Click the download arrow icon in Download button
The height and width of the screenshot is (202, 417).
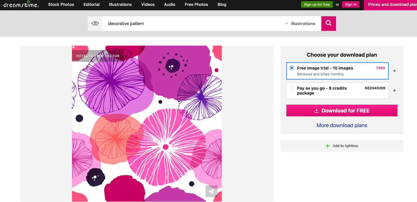316,111
